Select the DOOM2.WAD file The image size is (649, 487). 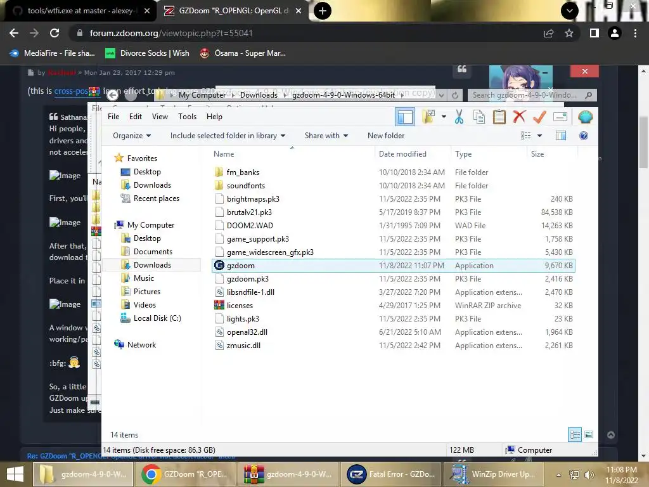250,226
